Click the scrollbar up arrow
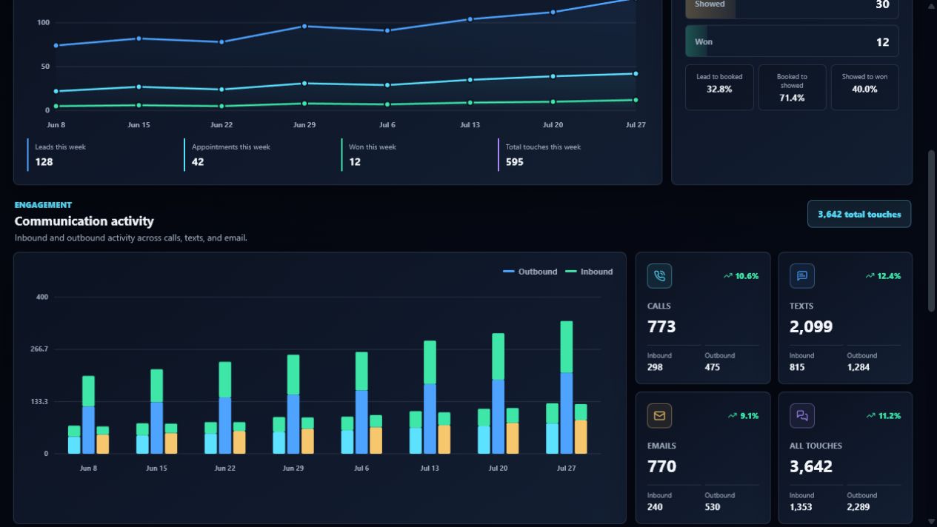 click(x=932, y=4)
